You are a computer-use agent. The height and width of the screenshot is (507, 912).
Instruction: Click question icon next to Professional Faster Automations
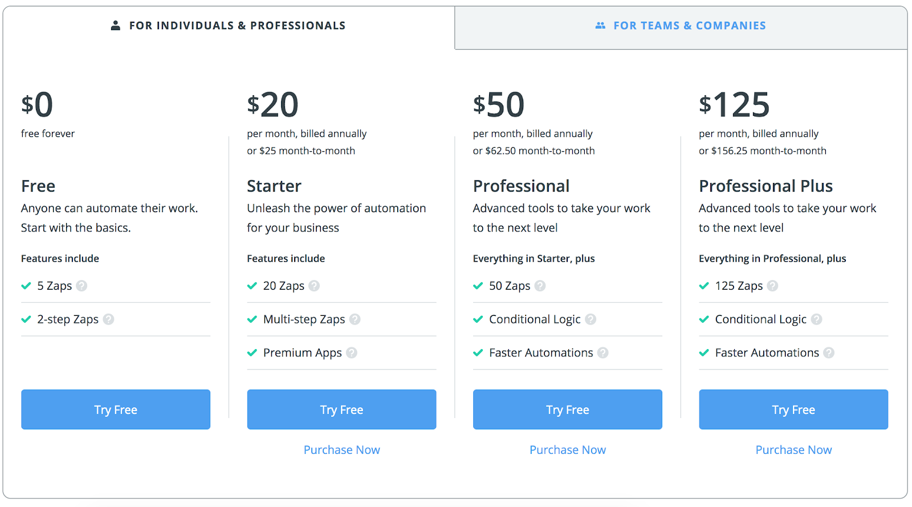[602, 353]
